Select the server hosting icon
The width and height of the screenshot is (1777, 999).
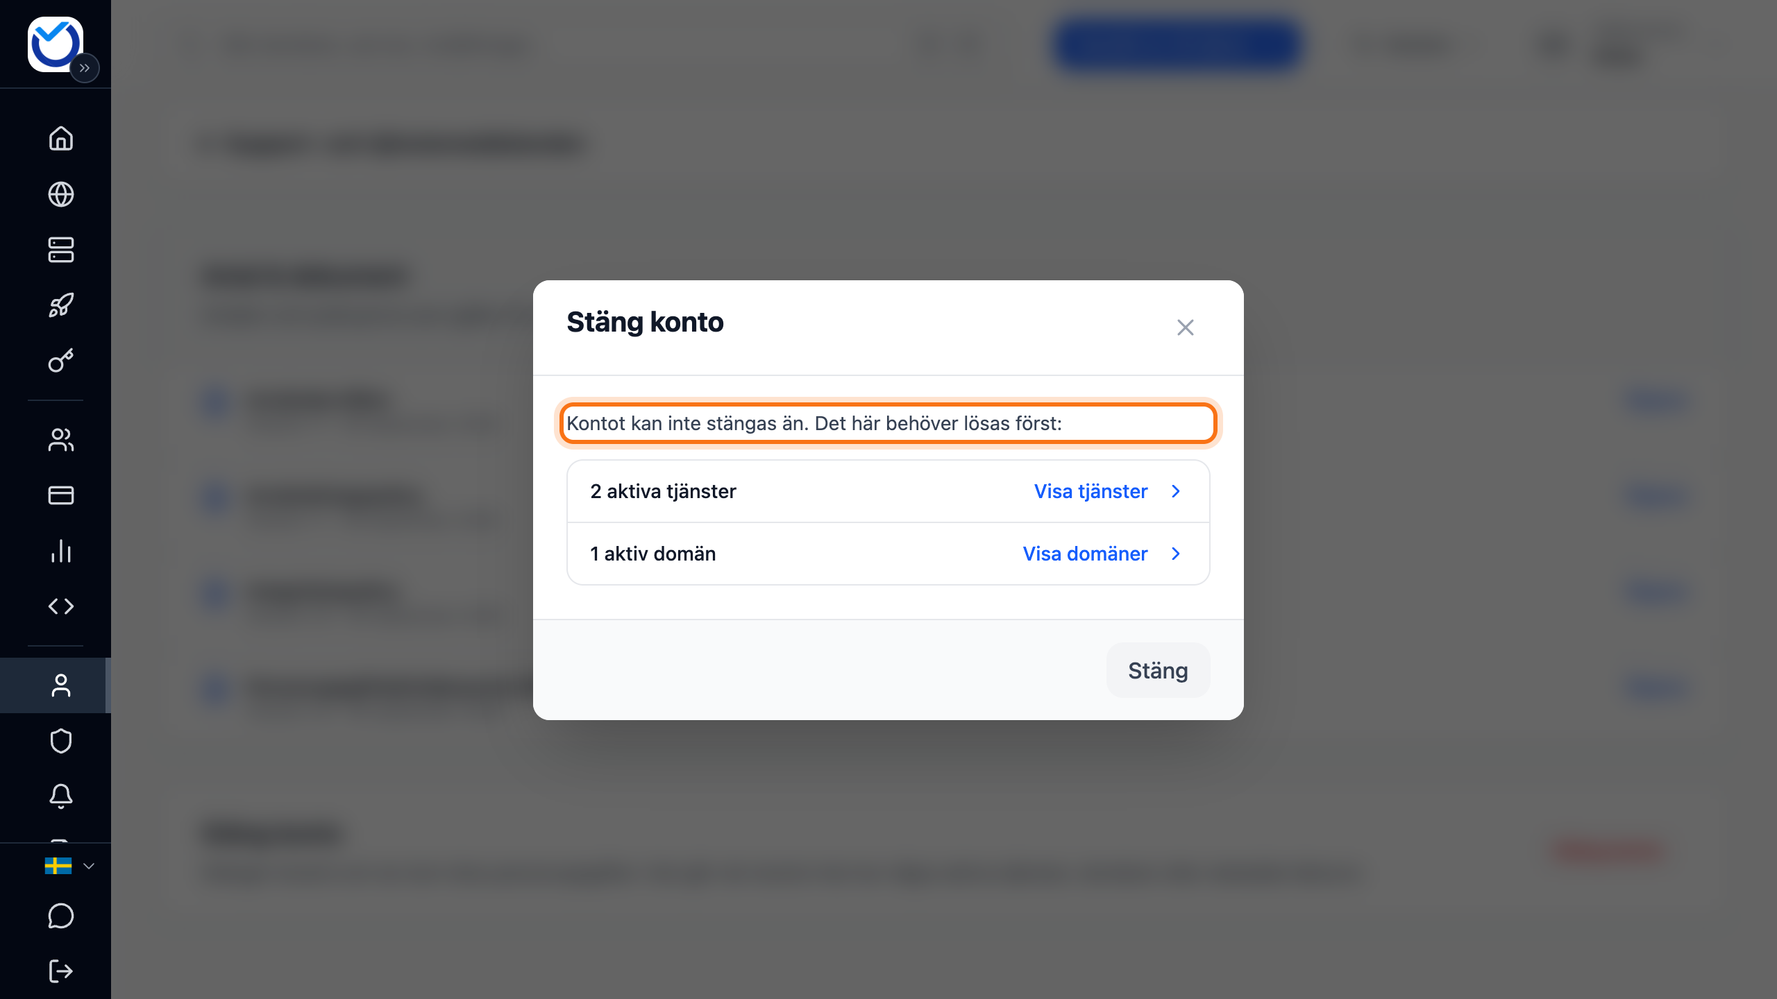pos(61,250)
